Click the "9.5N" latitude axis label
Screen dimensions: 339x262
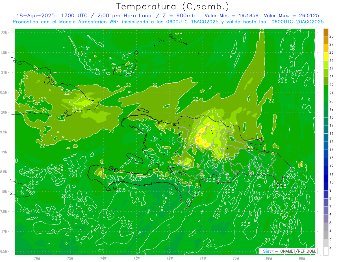pos(4,132)
